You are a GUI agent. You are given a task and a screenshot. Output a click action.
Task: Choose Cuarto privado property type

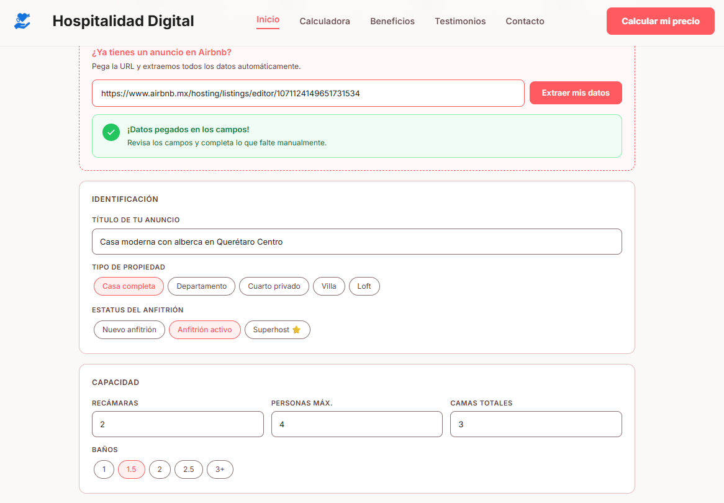[274, 286]
